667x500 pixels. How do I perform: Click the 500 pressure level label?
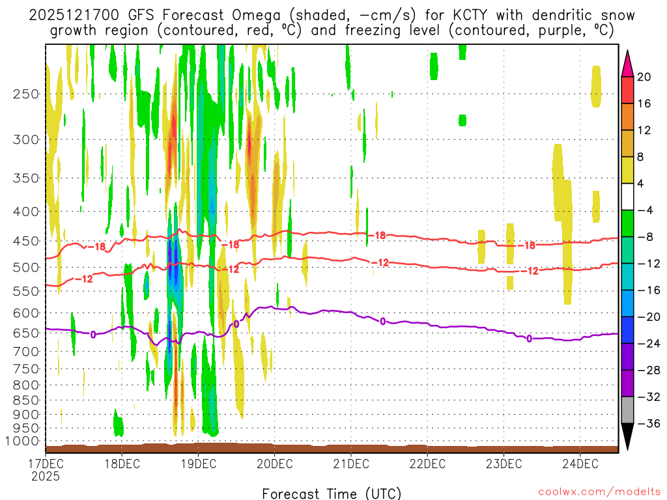coord(26,268)
